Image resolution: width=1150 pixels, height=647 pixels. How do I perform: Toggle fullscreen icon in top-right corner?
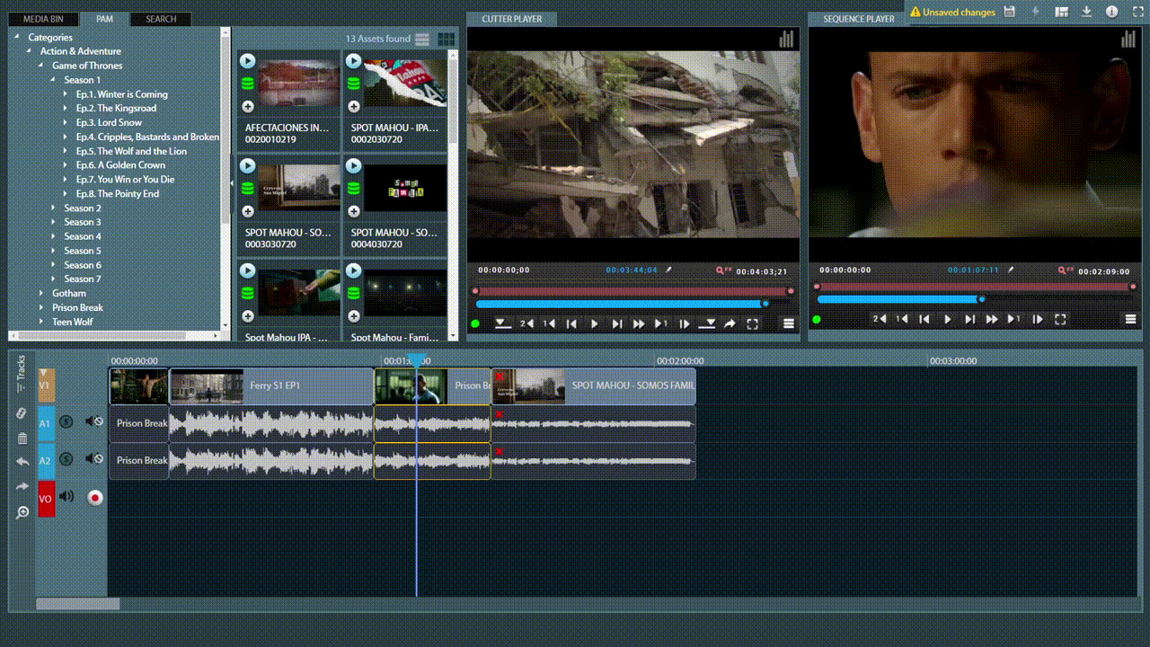[1137, 12]
